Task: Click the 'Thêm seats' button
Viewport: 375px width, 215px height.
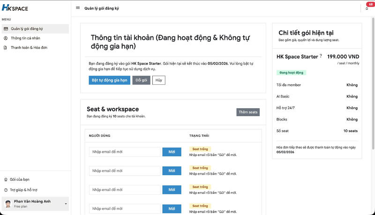Action: (248, 112)
